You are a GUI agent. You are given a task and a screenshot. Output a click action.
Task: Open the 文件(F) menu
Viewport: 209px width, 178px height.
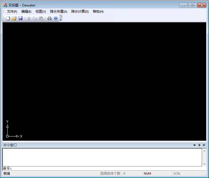12,12
